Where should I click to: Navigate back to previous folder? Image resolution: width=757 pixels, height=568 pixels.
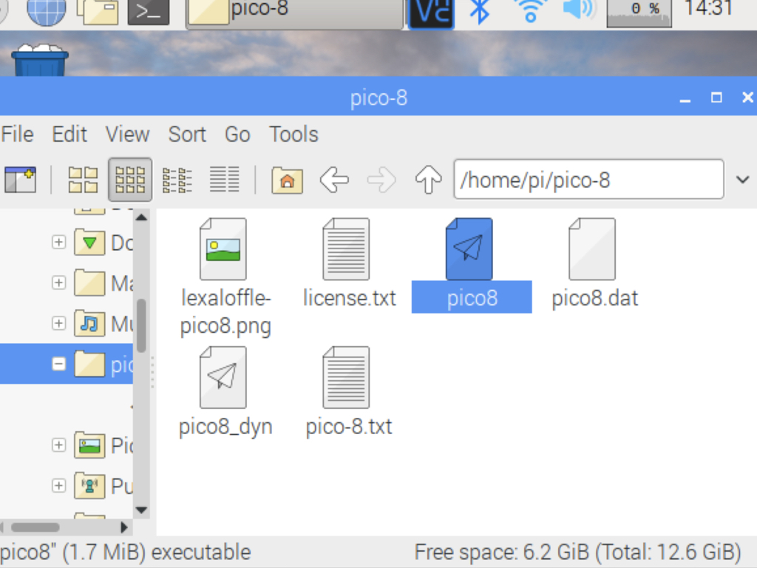(x=334, y=180)
